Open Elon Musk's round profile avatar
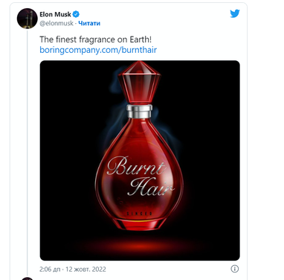The width and height of the screenshot is (284, 280). (x=27, y=19)
